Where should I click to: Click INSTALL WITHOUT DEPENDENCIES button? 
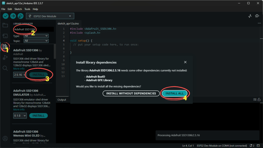click(131, 93)
